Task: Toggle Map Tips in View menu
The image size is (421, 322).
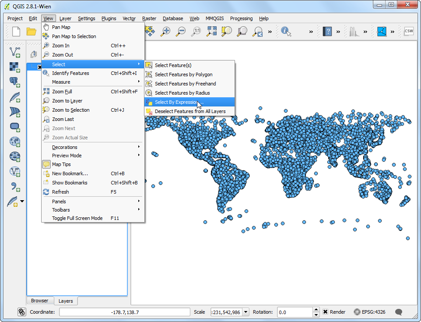Action: [x=61, y=164]
